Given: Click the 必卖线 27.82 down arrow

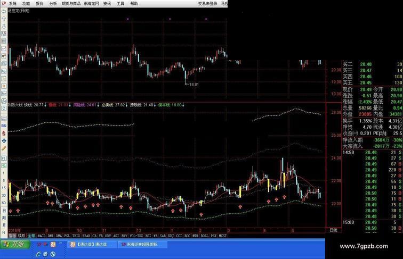Looking at the screenshot, I should (x=126, y=105).
